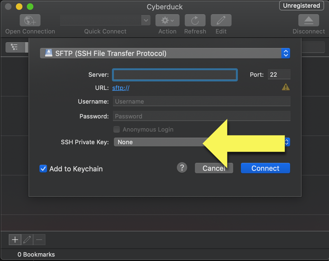Viewport: 329px width, 261px height.
Task: Add a bookmark with the plus icon
Action: (15, 240)
